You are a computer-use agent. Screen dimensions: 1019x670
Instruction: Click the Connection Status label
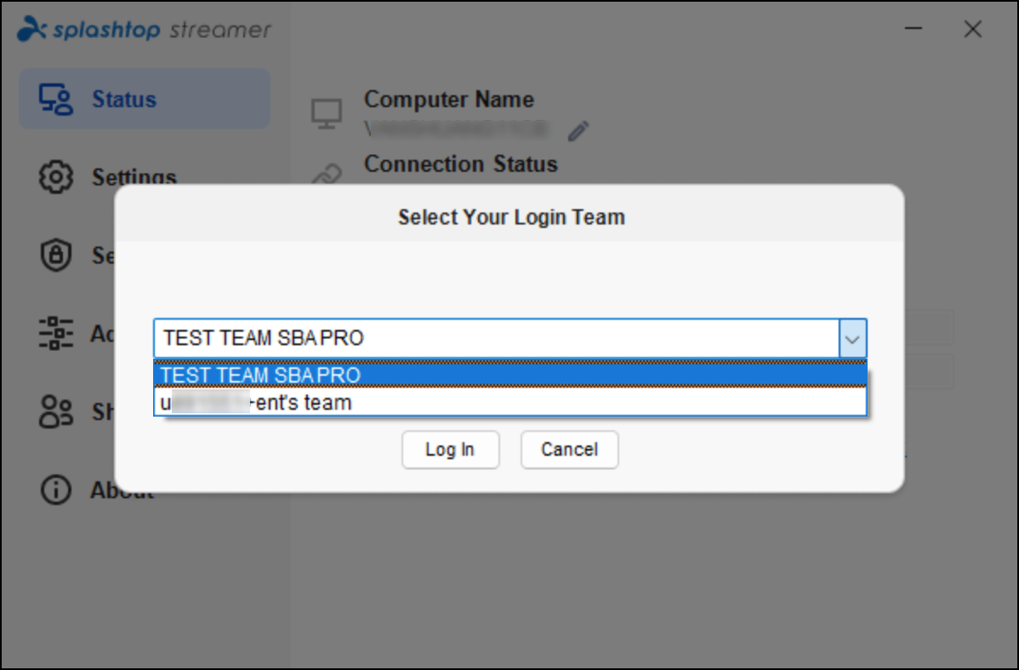461,164
